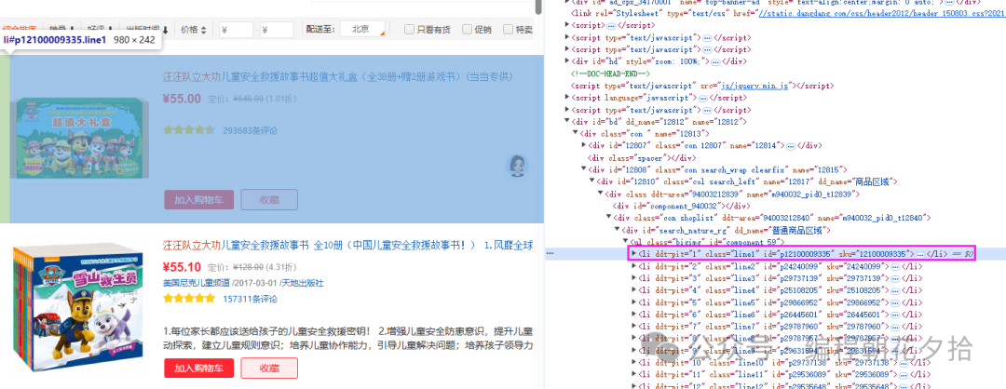Open the header_150803.css stylesheet link
Viewport: 1006px width, 389px height.
point(881,12)
